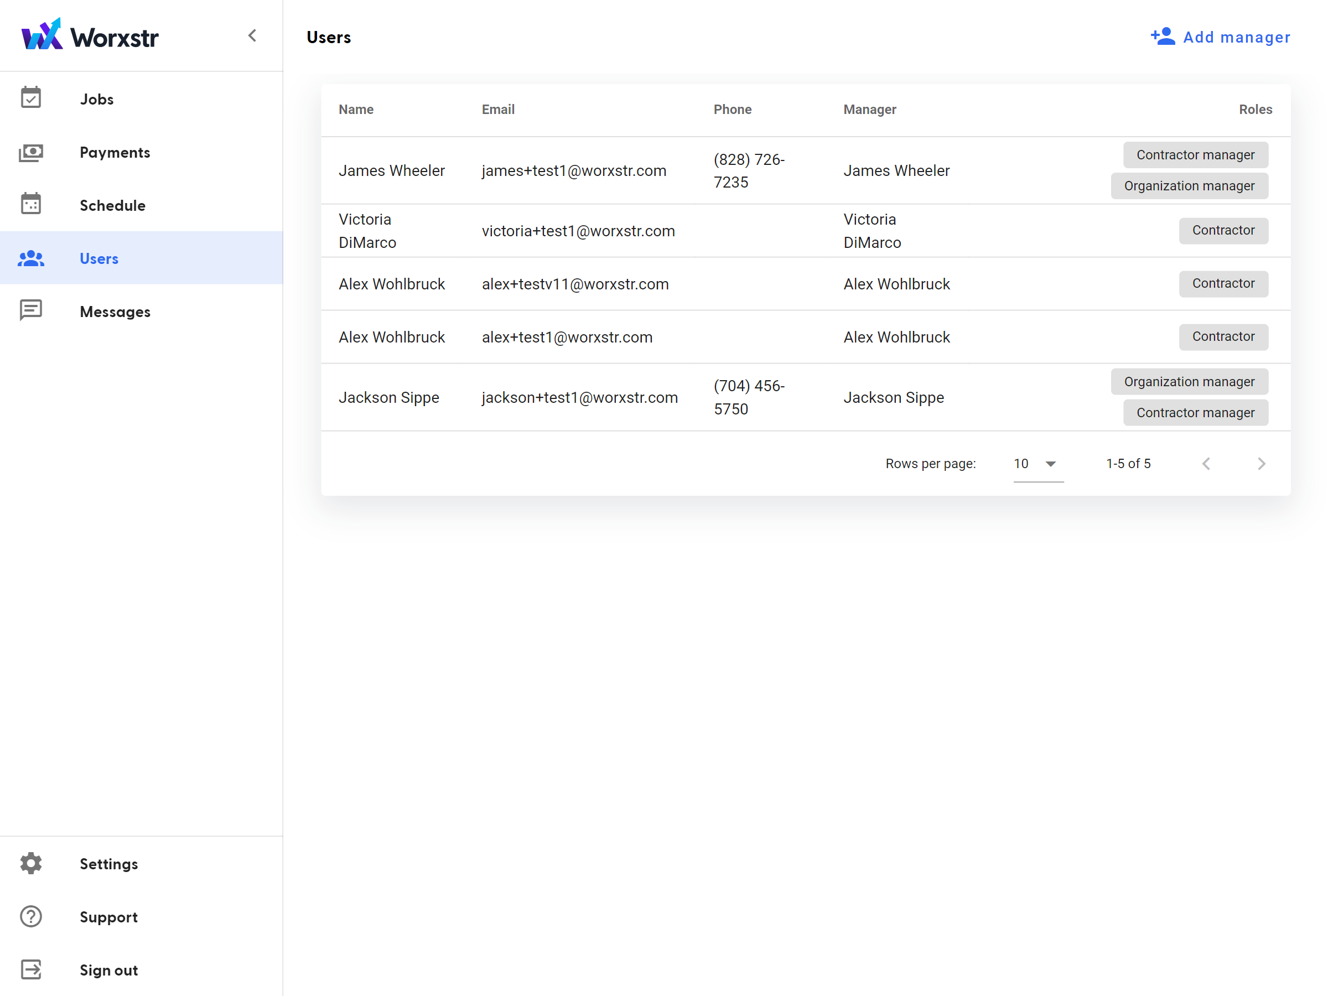Click the Support question mark icon
Viewport: 1328px width, 996px height.
point(30,917)
